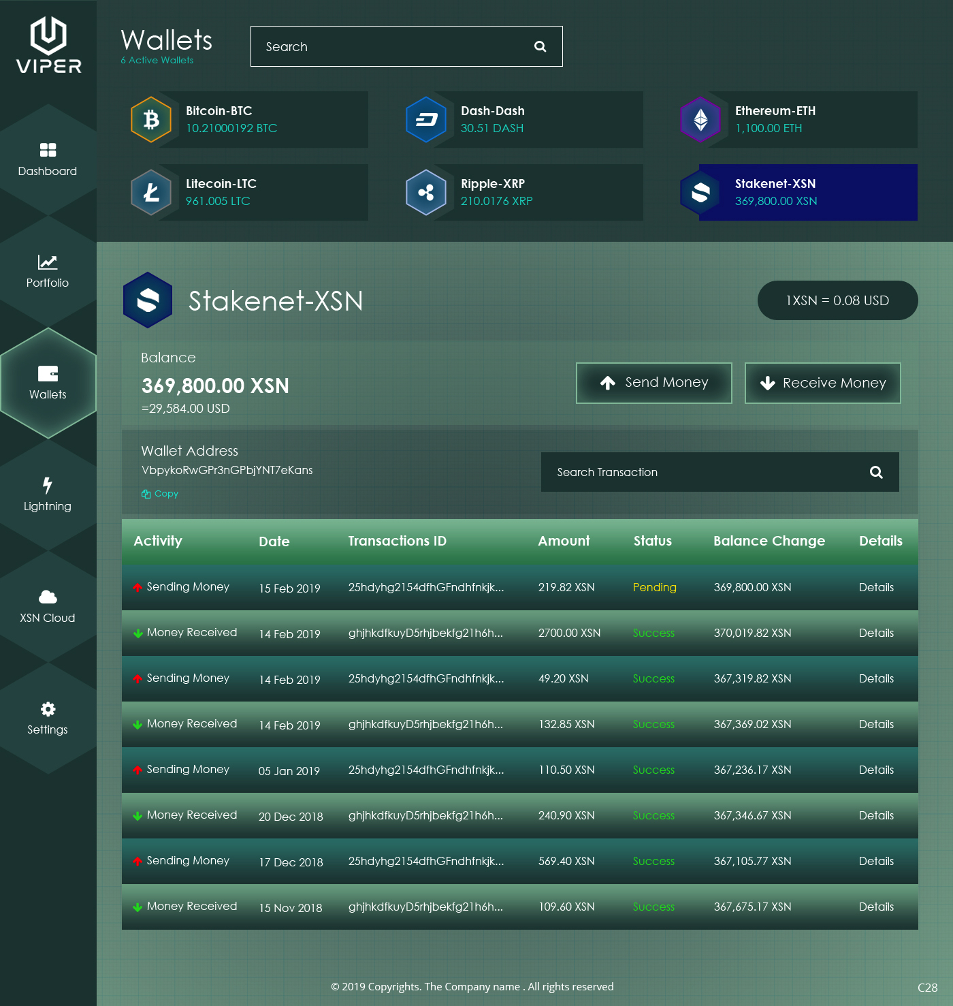Click the copy icon under wallet address
Image resolution: width=953 pixels, height=1006 pixels.
coord(146,494)
